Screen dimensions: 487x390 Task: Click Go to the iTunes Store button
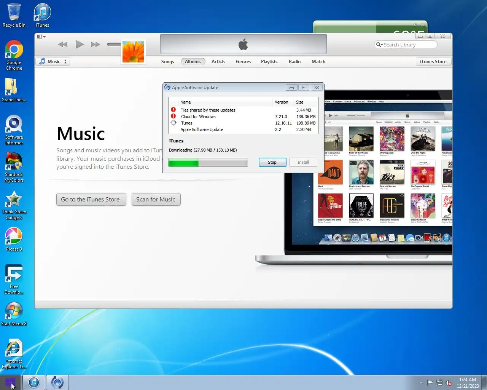click(x=91, y=200)
